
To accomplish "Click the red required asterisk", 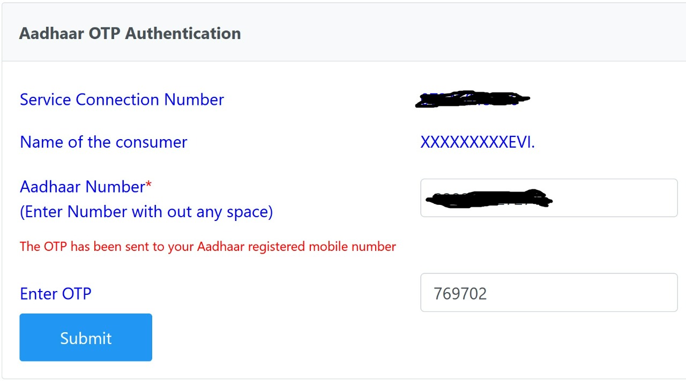I will pos(149,186).
